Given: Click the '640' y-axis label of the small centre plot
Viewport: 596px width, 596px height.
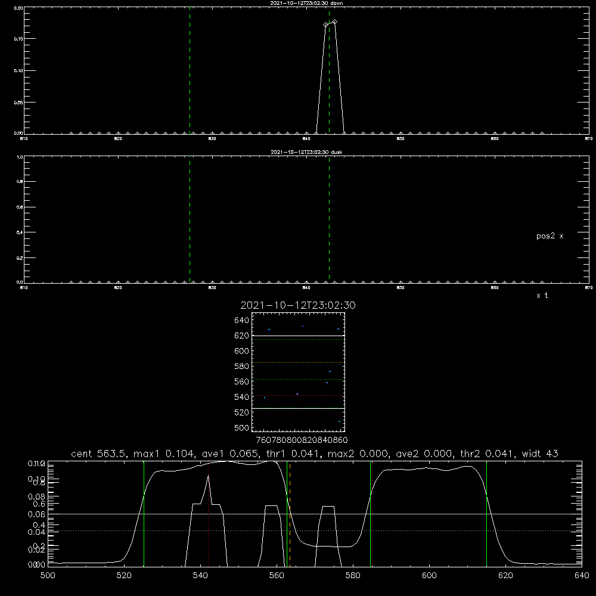Looking at the screenshot, I should click(x=242, y=320).
